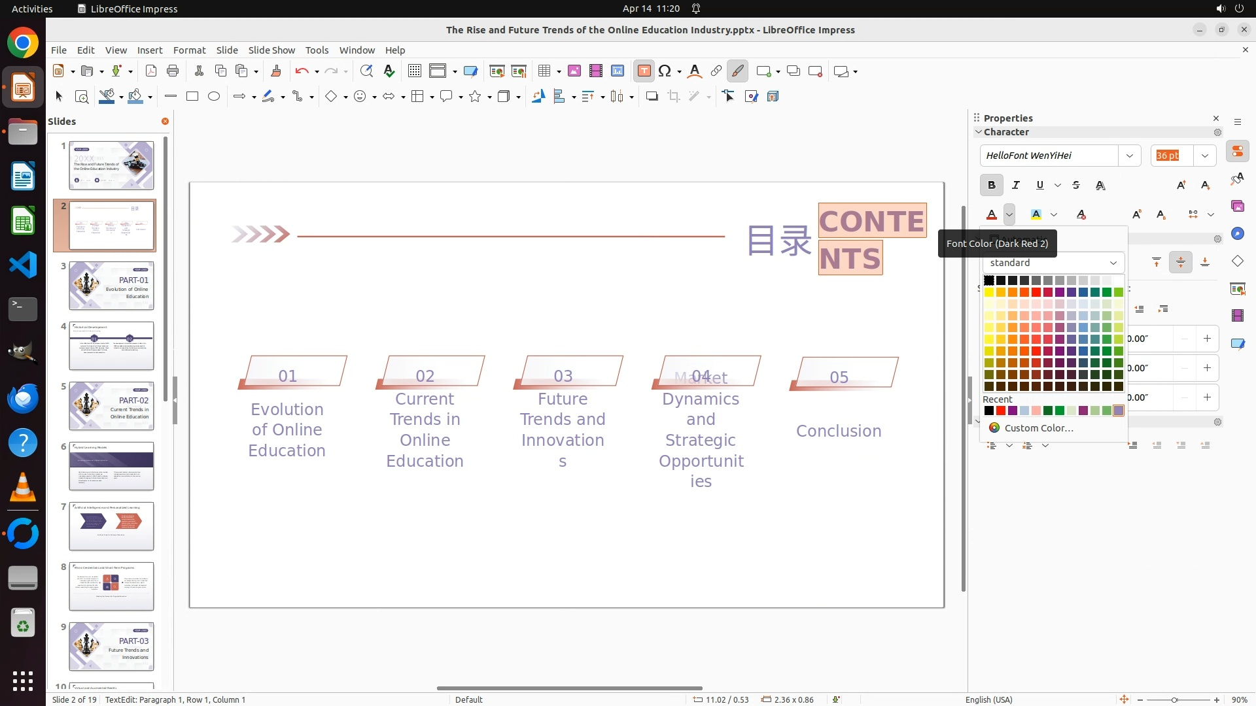1256x706 pixels.
Task: Open the font name dropdown
Action: (1129, 156)
